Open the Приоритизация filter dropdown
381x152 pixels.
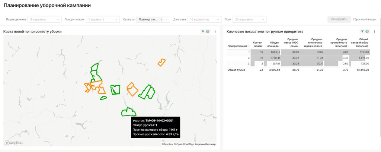pyautogui.click(x=103, y=19)
